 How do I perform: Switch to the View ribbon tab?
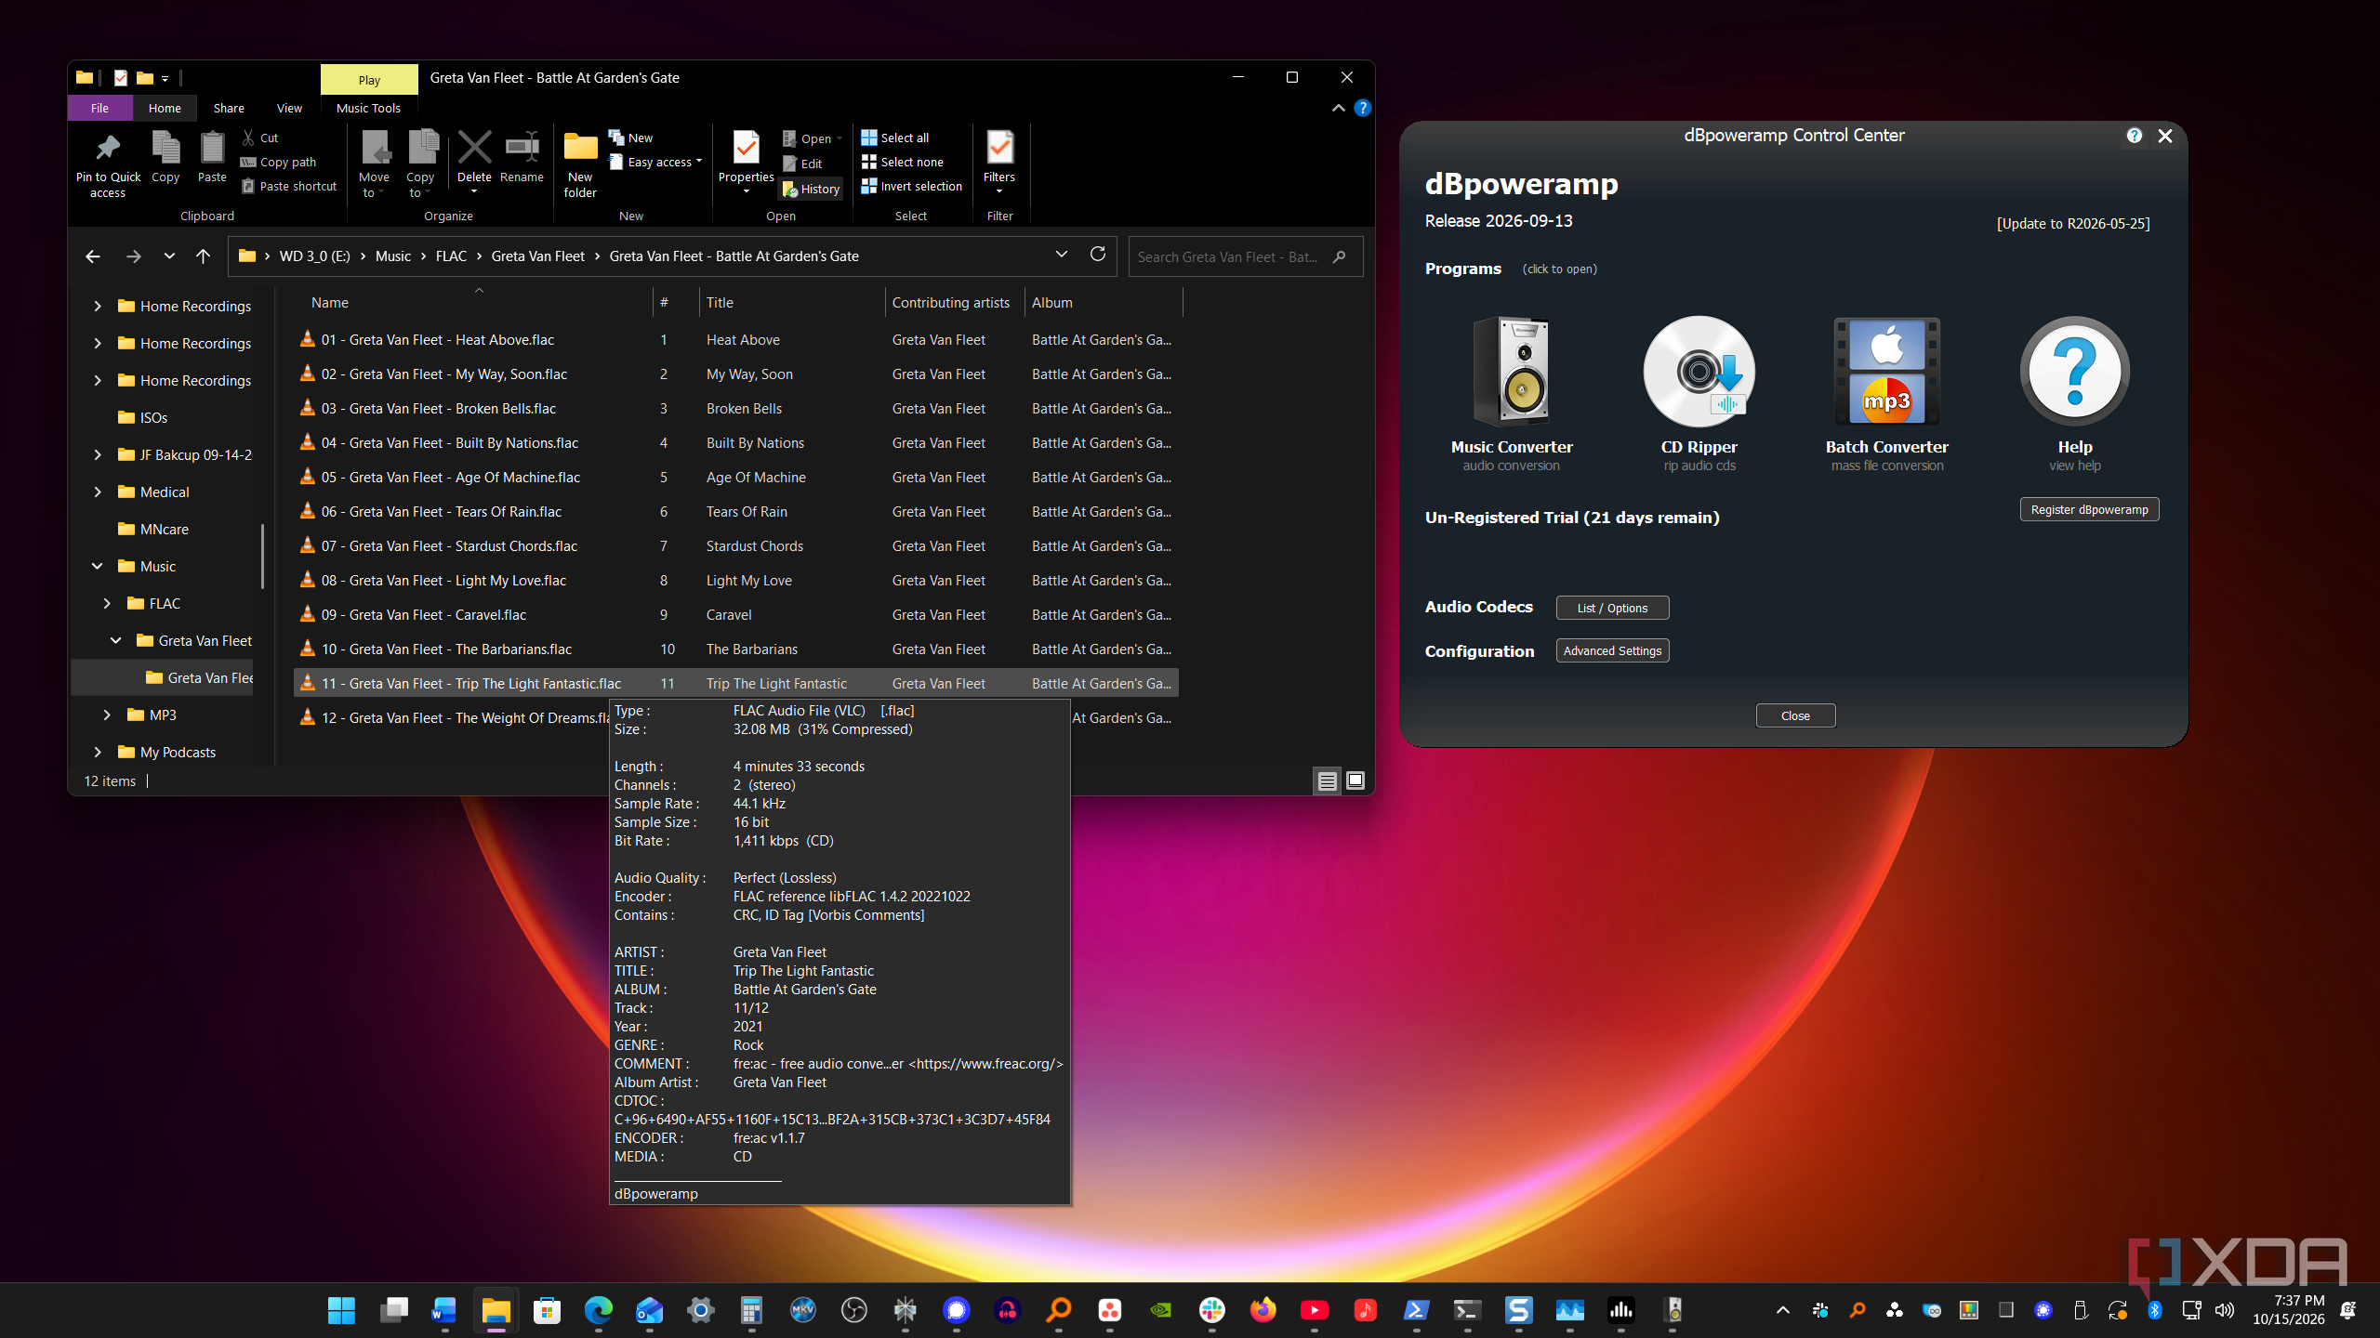[289, 108]
